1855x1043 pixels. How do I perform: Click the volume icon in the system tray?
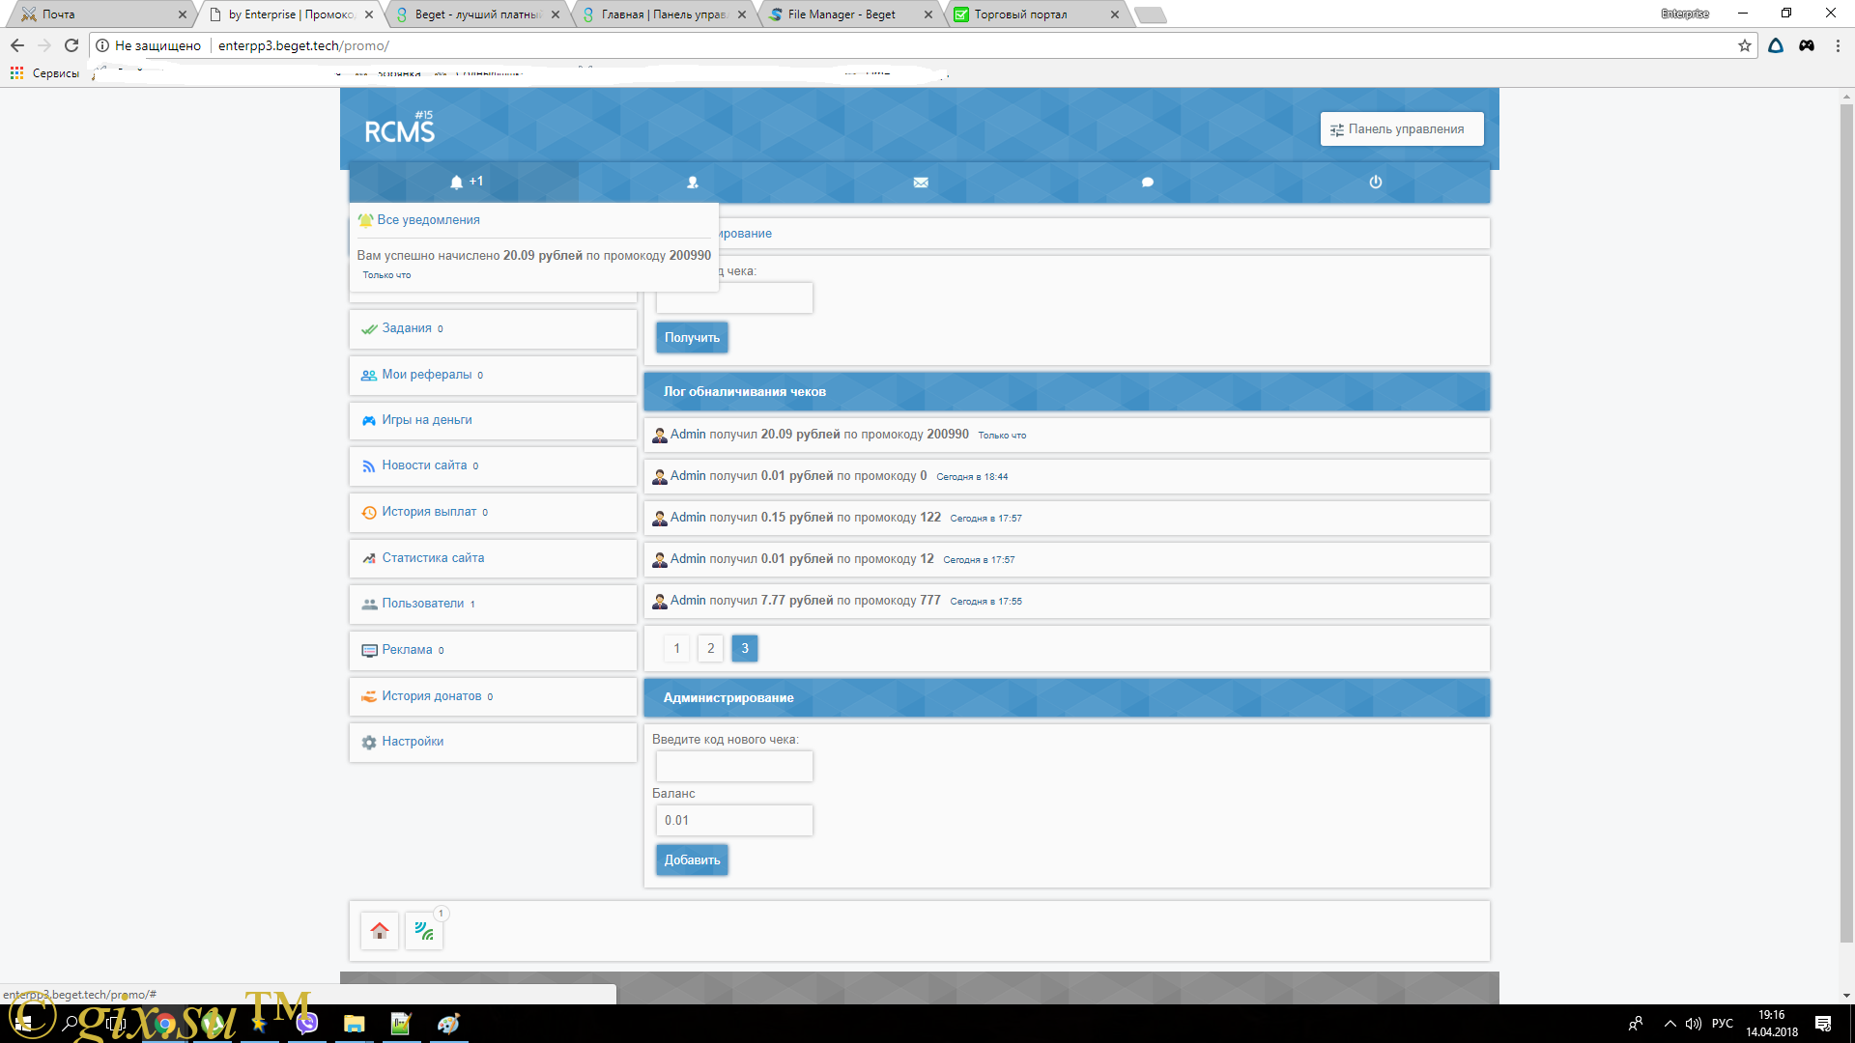1694,1024
